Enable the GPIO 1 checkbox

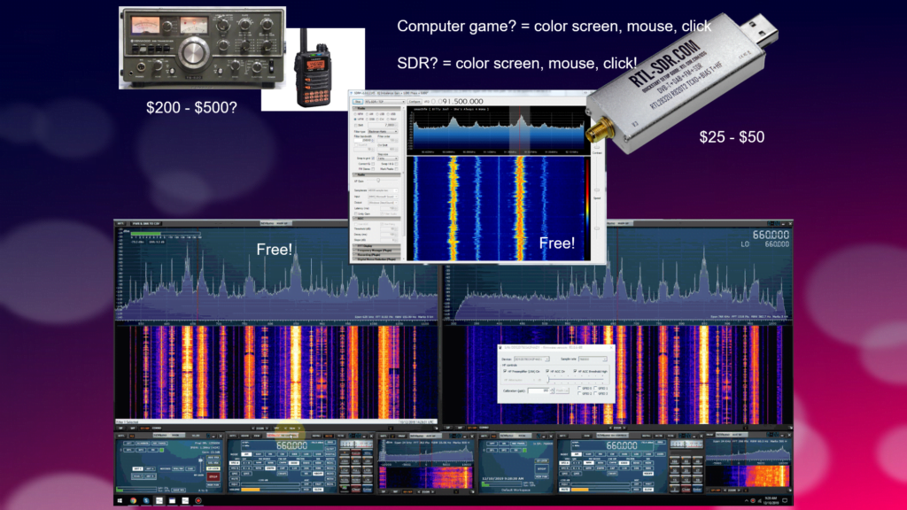click(x=596, y=388)
